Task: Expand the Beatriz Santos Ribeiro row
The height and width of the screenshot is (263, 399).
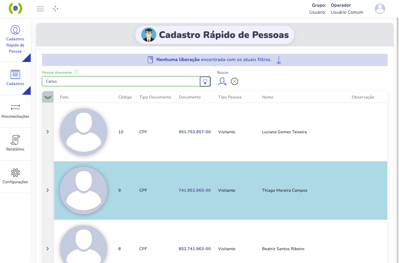Action: pyautogui.click(x=48, y=249)
